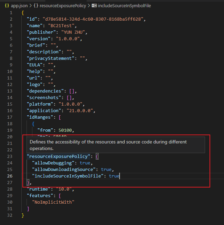Screen dimensions: 224x225
Task: Click the includeSourceInSymbolFile breadcrumb segment
Action: [124, 6]
